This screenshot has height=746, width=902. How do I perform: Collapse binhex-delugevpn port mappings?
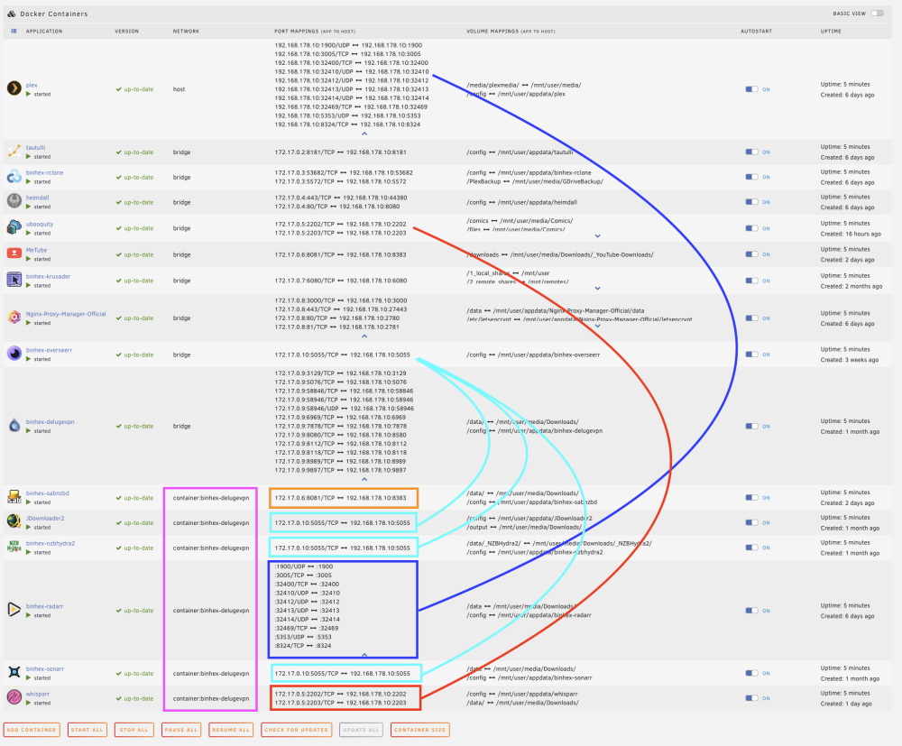pos(364,479)
